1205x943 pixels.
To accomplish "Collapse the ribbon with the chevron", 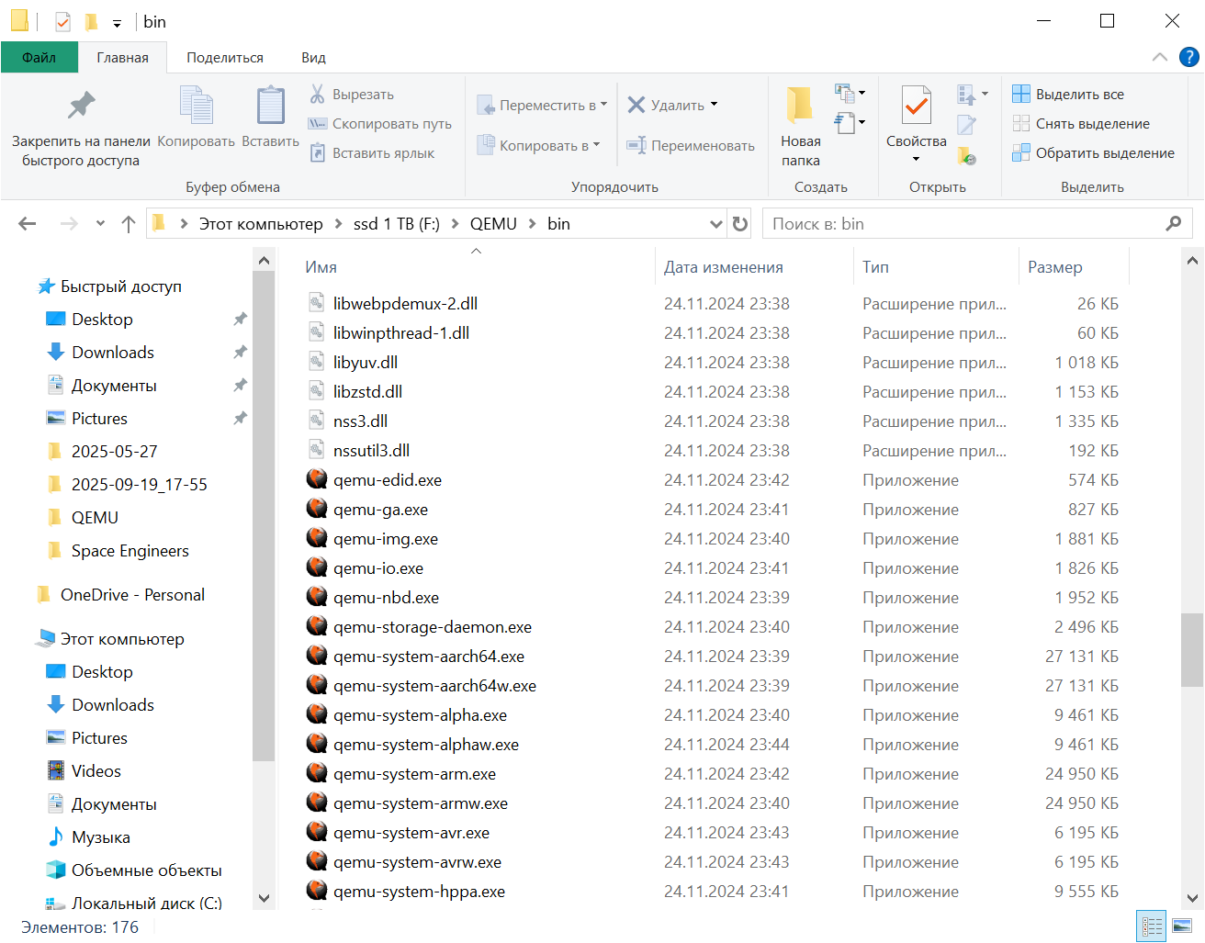I will point(1160,57).
